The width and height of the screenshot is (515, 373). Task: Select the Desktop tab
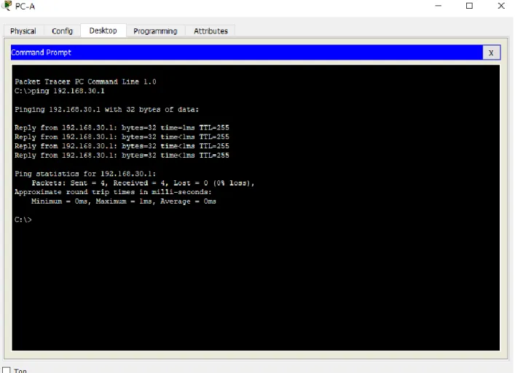click(x=103, y=31)
